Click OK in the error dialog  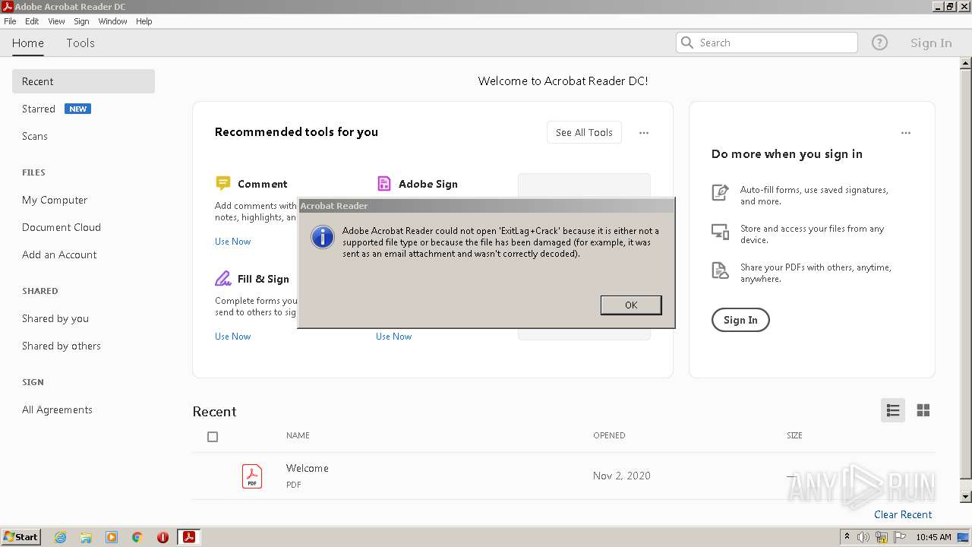click(631, 305)
